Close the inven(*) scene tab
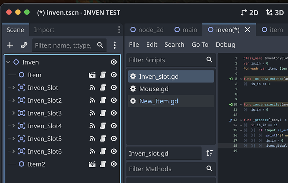The image size is (288, 183). tap(248, 30)
